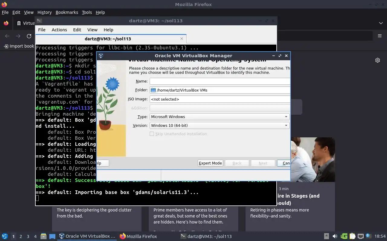Image resolution: width=387 pixels, height=241 pixels.
Task: Switch to workspace 4 in the pager
Action: [35, 236]
